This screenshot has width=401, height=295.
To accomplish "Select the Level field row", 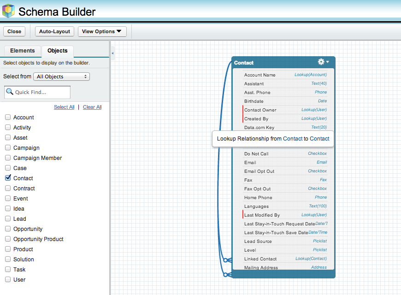I will click(x=285, y=250).
